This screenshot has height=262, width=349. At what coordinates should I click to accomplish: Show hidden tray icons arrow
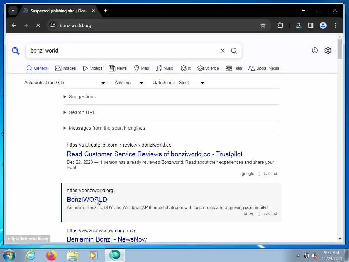(298, 256)
